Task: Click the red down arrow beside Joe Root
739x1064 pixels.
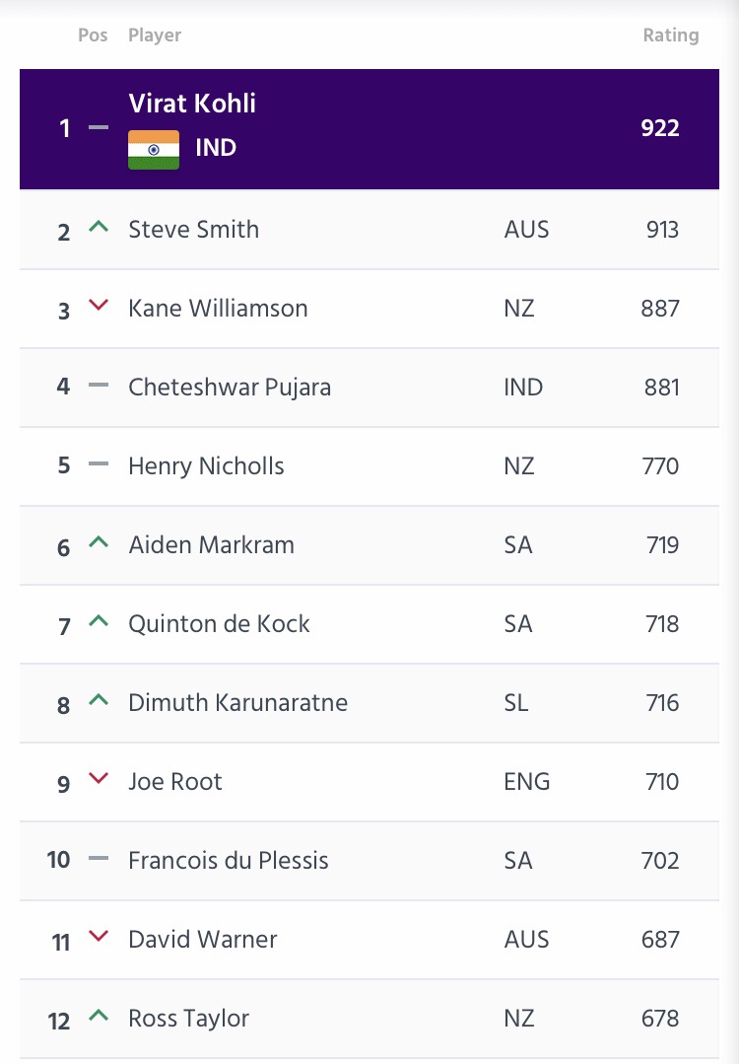Action: coord(99,778)
